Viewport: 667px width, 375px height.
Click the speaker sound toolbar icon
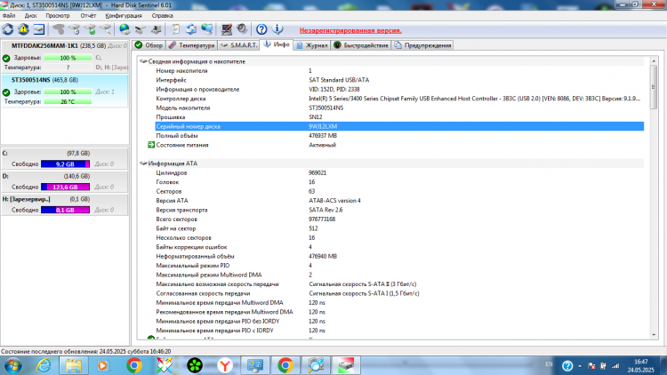tap(242, 29)
